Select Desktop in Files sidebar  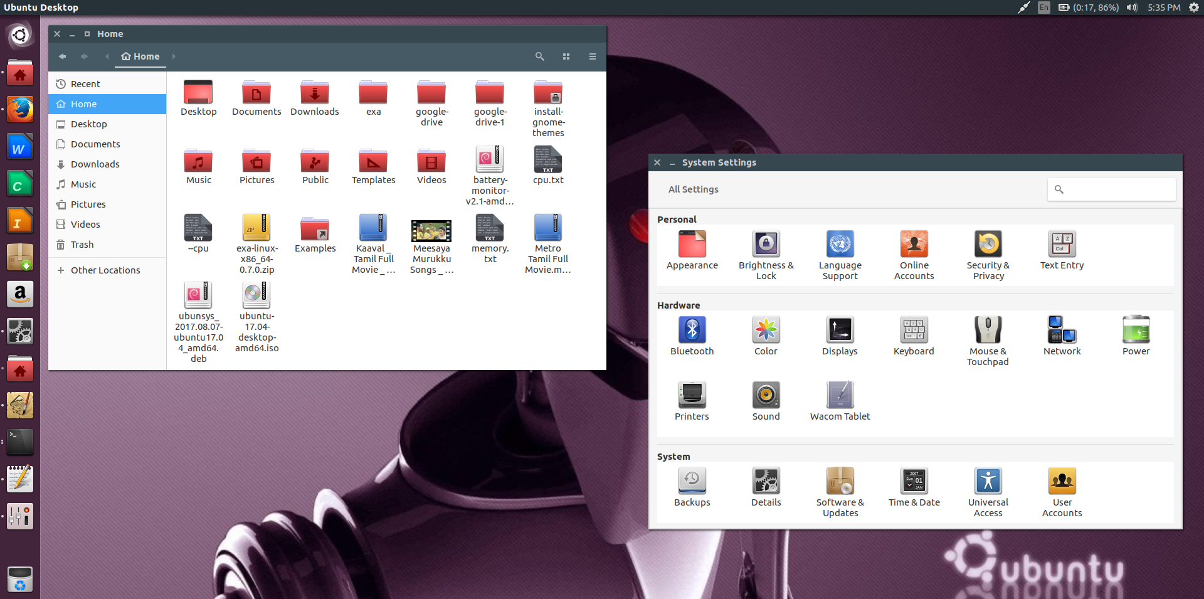107,124
